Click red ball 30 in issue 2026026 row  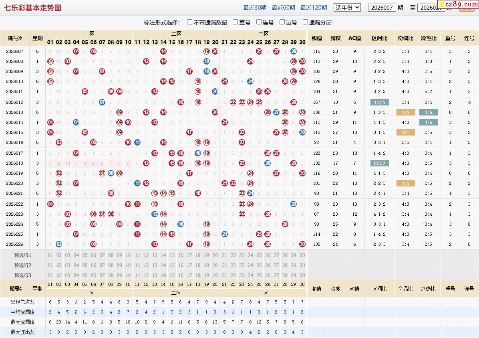click(302, 244)
